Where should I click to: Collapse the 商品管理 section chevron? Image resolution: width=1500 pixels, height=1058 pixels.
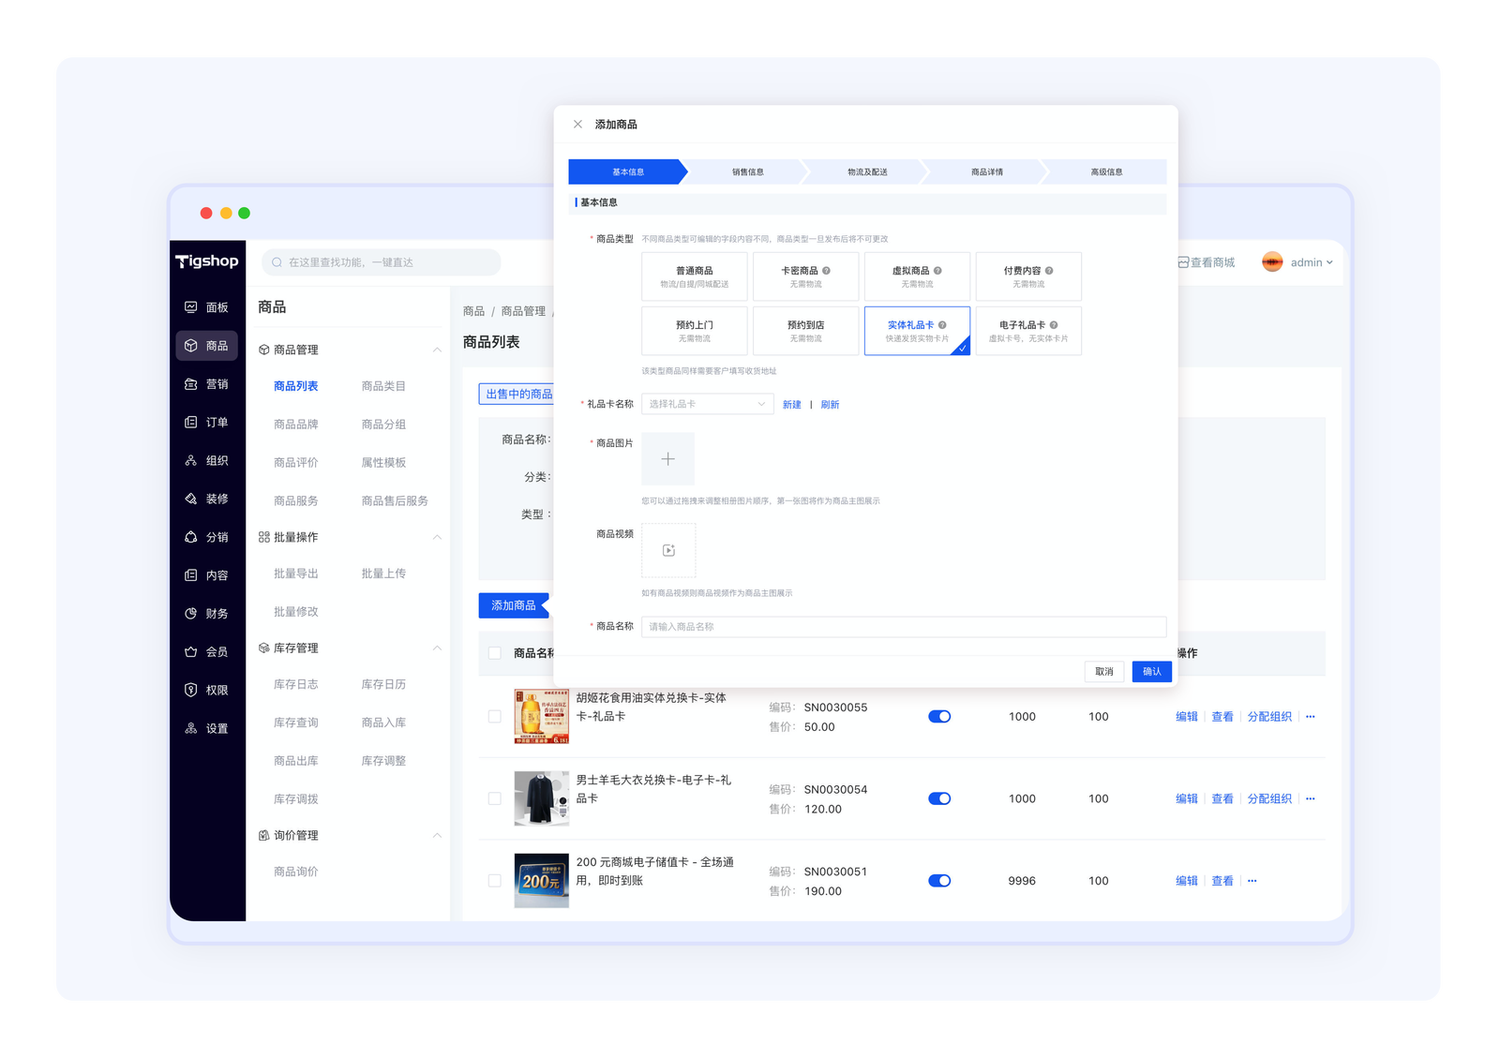tap(437, 350)
